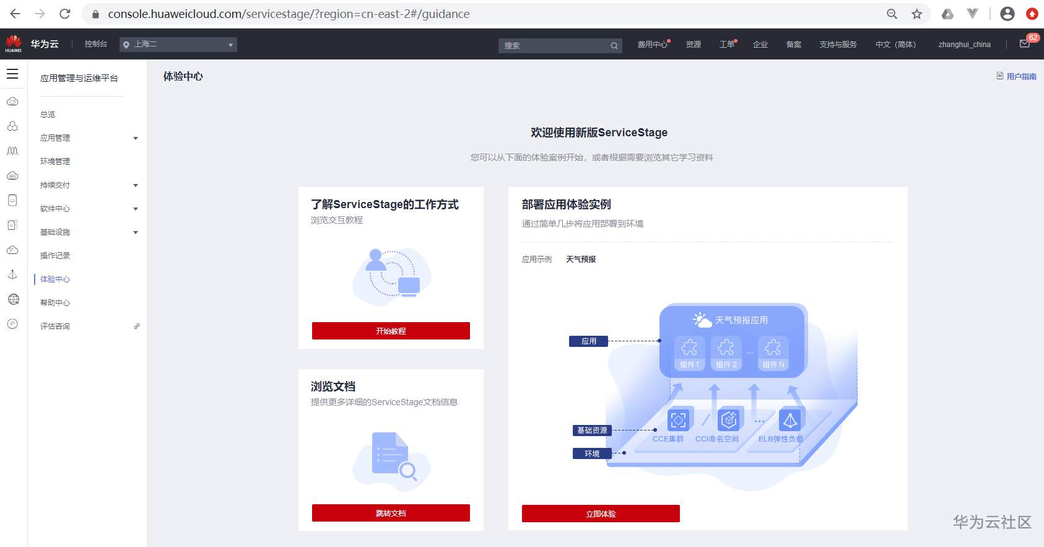Open 费用中心 in the header
Screen dimensions: 1044x547
click(653, 45)
